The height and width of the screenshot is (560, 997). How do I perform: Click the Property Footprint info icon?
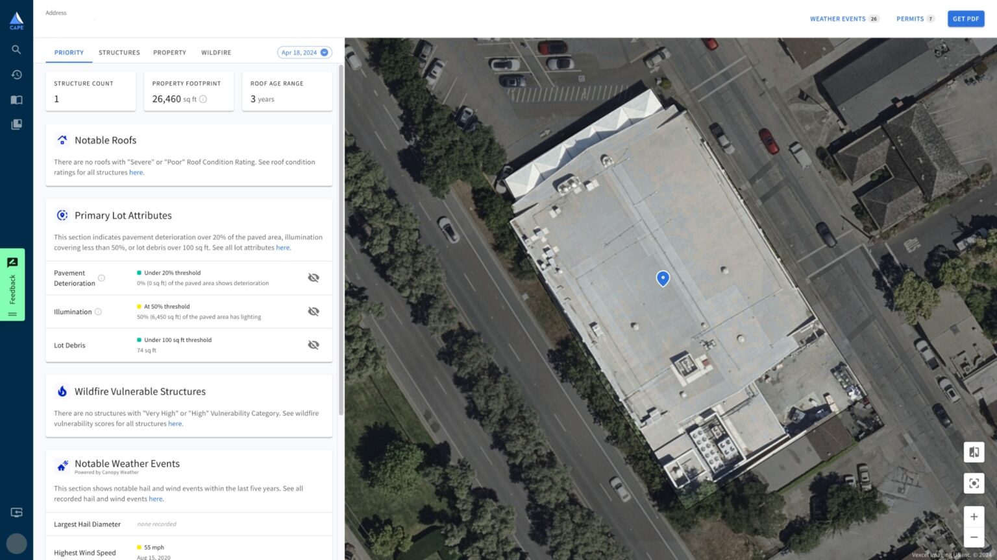(x=203, y=99)
